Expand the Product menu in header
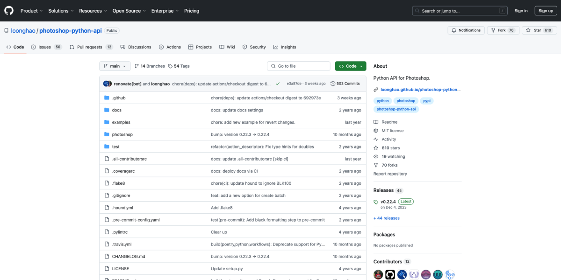Viewport: 561px width, 280px height. click(31, 11)
